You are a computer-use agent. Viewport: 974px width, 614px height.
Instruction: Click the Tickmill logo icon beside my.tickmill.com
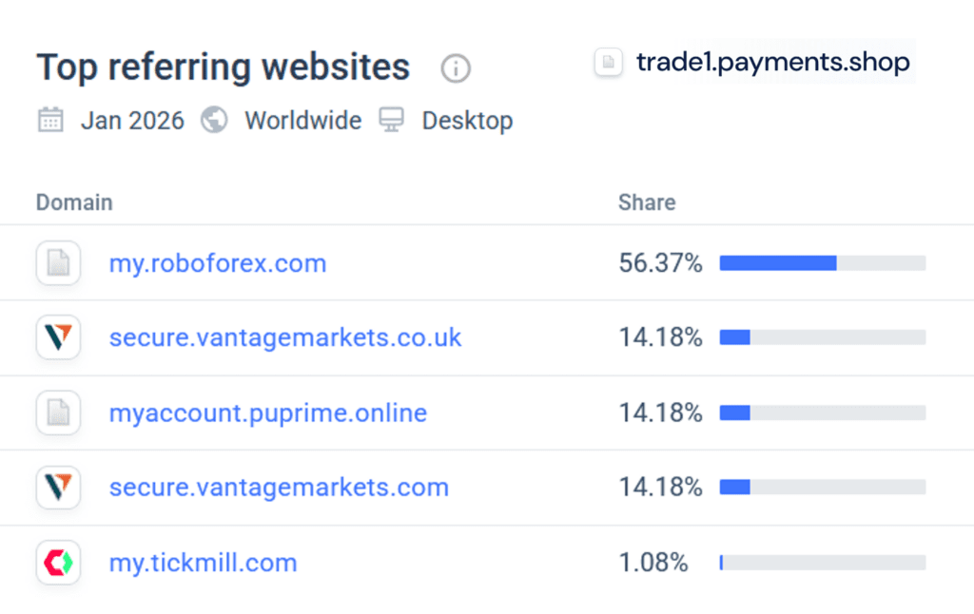58,563
